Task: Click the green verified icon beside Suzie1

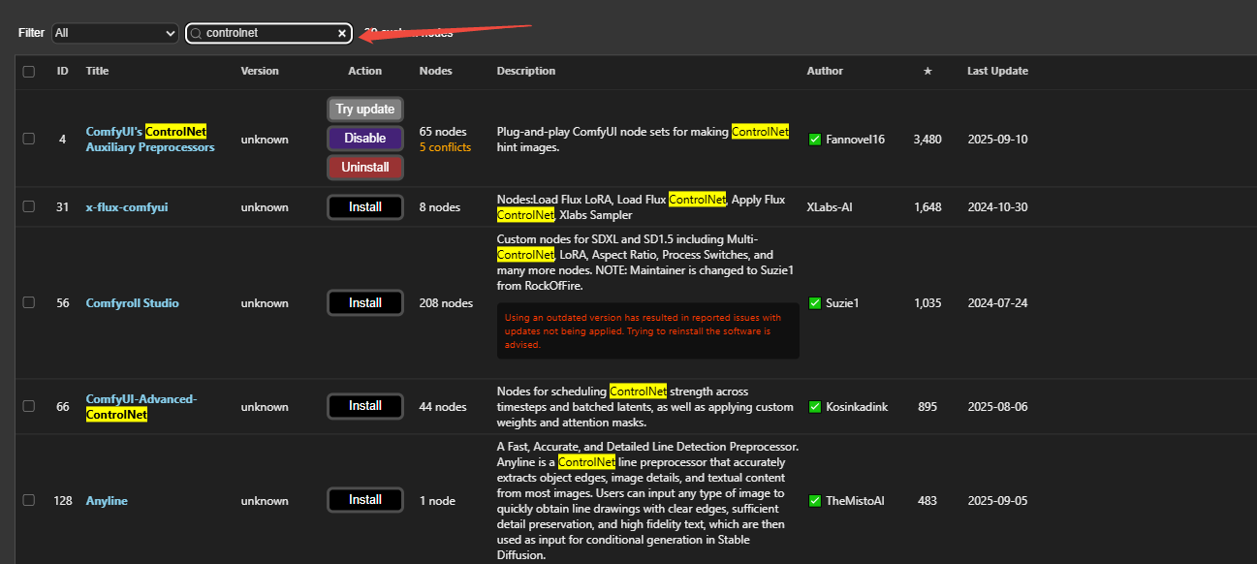Action: (x=814, y=303)
